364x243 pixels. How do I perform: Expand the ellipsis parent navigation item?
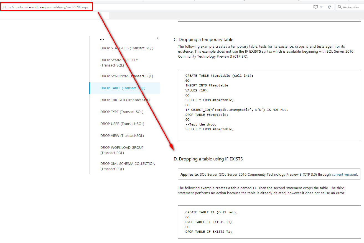[x=102, y=40]
